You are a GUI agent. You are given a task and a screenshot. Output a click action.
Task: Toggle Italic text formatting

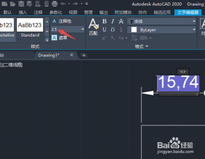coord(113,21)
